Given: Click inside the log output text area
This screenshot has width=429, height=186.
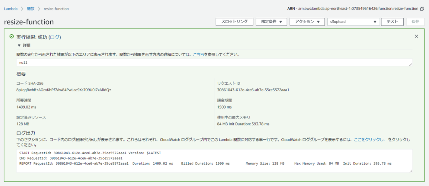Looking at the screenshot, I should (x=214, y=161).
